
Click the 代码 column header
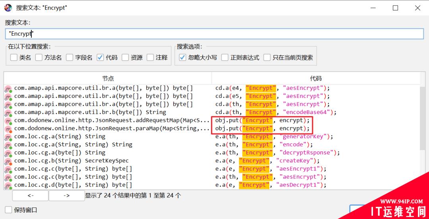point(316,78)
